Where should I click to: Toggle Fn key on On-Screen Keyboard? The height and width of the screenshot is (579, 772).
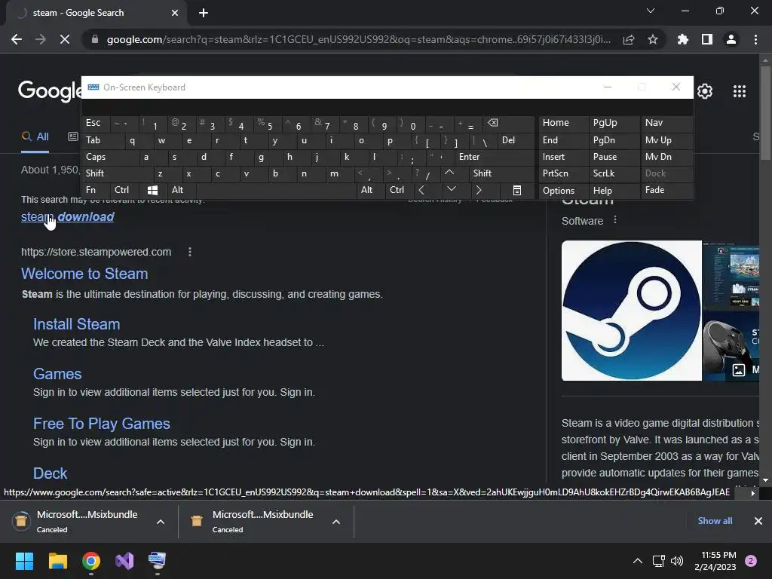click(96, 190)
